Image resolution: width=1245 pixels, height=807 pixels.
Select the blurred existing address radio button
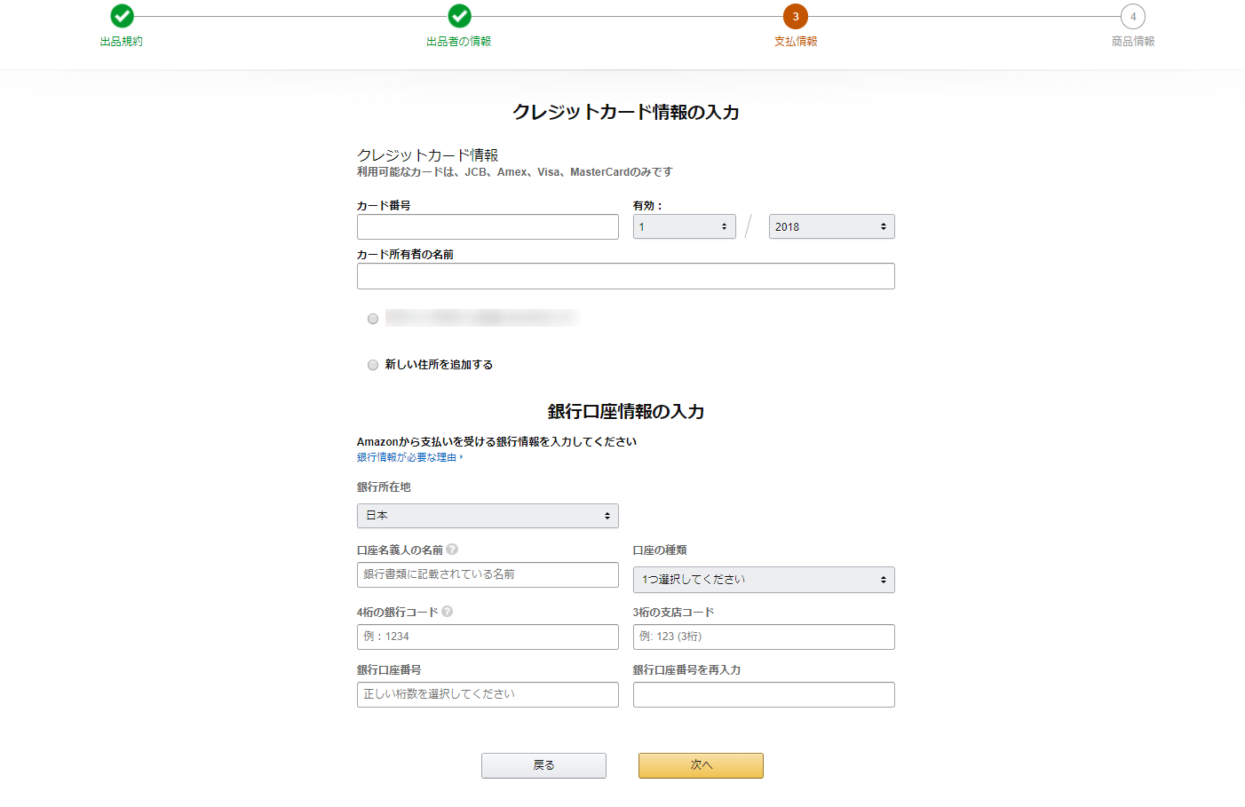373,319
